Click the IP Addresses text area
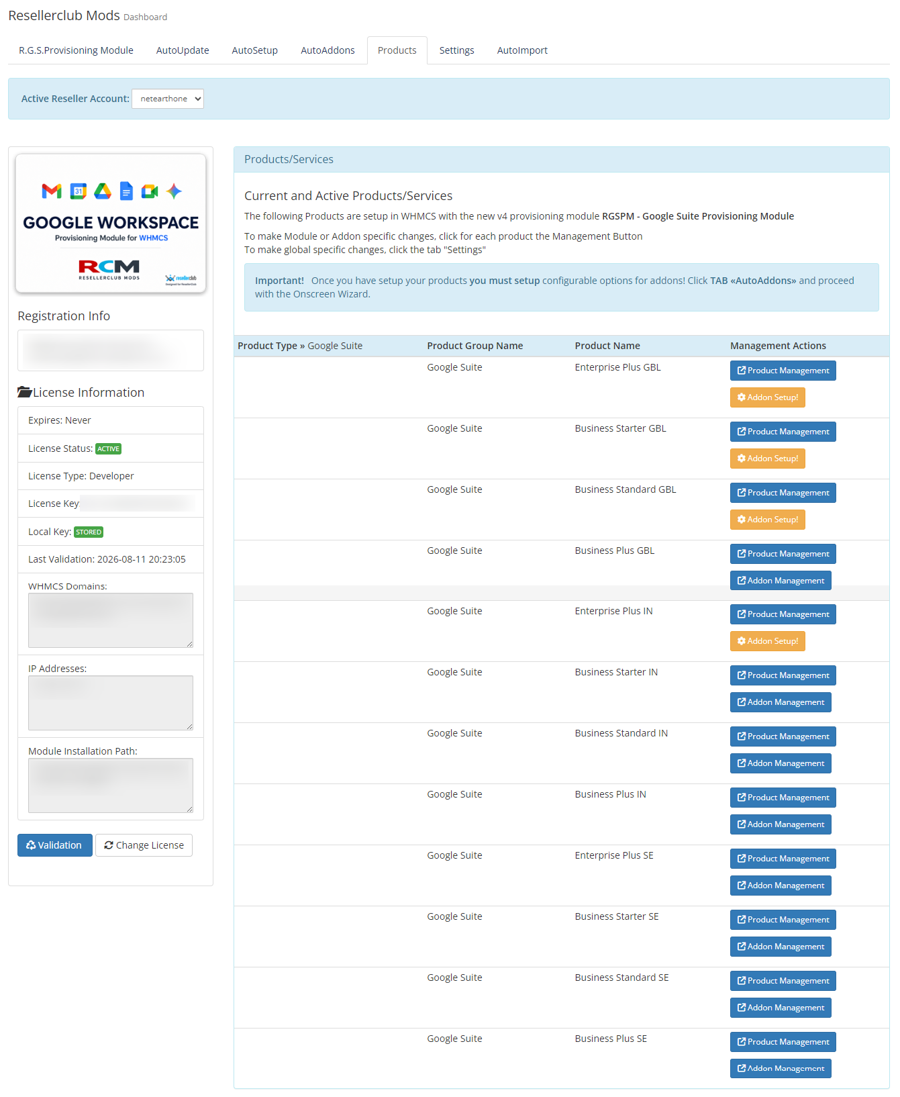Image resolution: width=900 pixels, height=1097 pixels. (111, 703)
